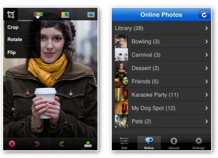Screen dimensions: 218x158
Task: Select the "My Dog Spot (12)" label
Action: [x=153, y=108]
